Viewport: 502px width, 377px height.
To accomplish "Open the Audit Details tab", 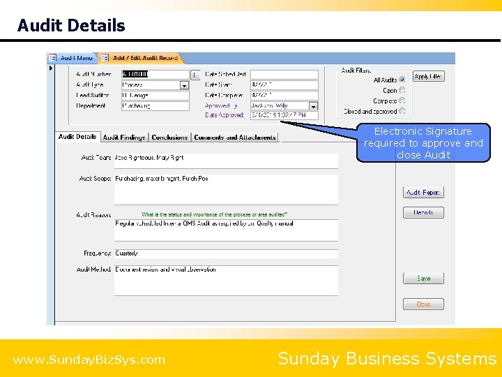I will coord(77,137).
